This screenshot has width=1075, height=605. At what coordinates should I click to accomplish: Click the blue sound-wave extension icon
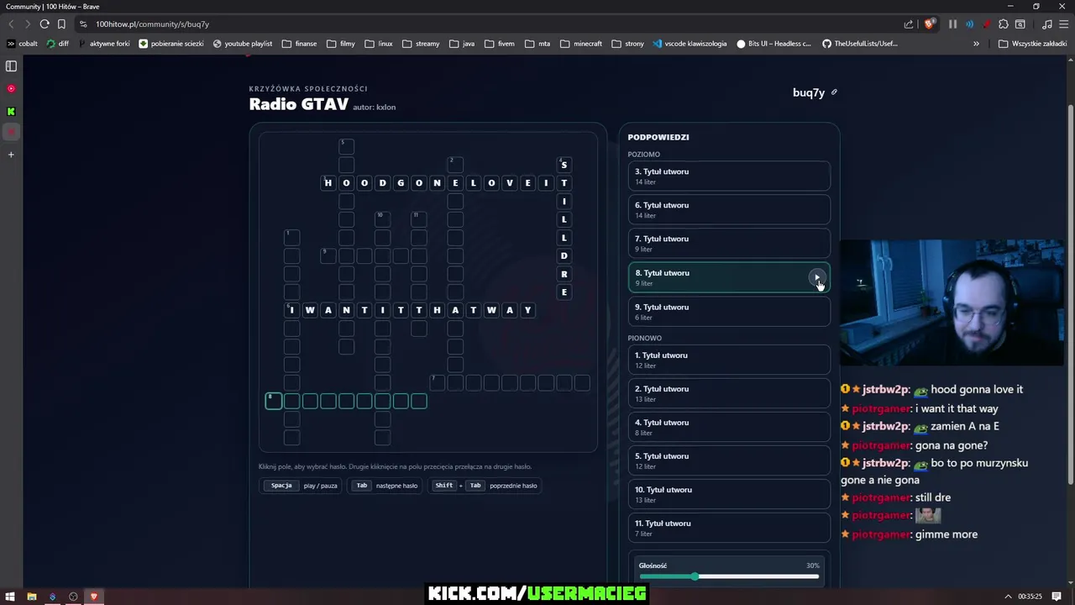coord(969,24)
